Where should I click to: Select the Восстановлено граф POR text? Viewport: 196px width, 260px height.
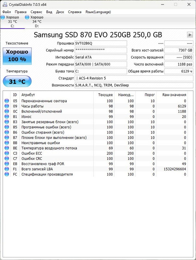[43, 164]
